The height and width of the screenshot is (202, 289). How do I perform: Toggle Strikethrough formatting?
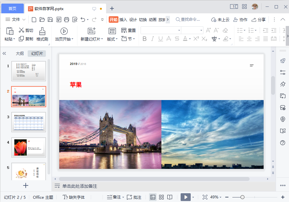tap(169, 39)
